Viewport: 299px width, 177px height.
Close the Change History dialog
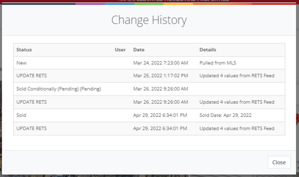click(x=279, y=162)
